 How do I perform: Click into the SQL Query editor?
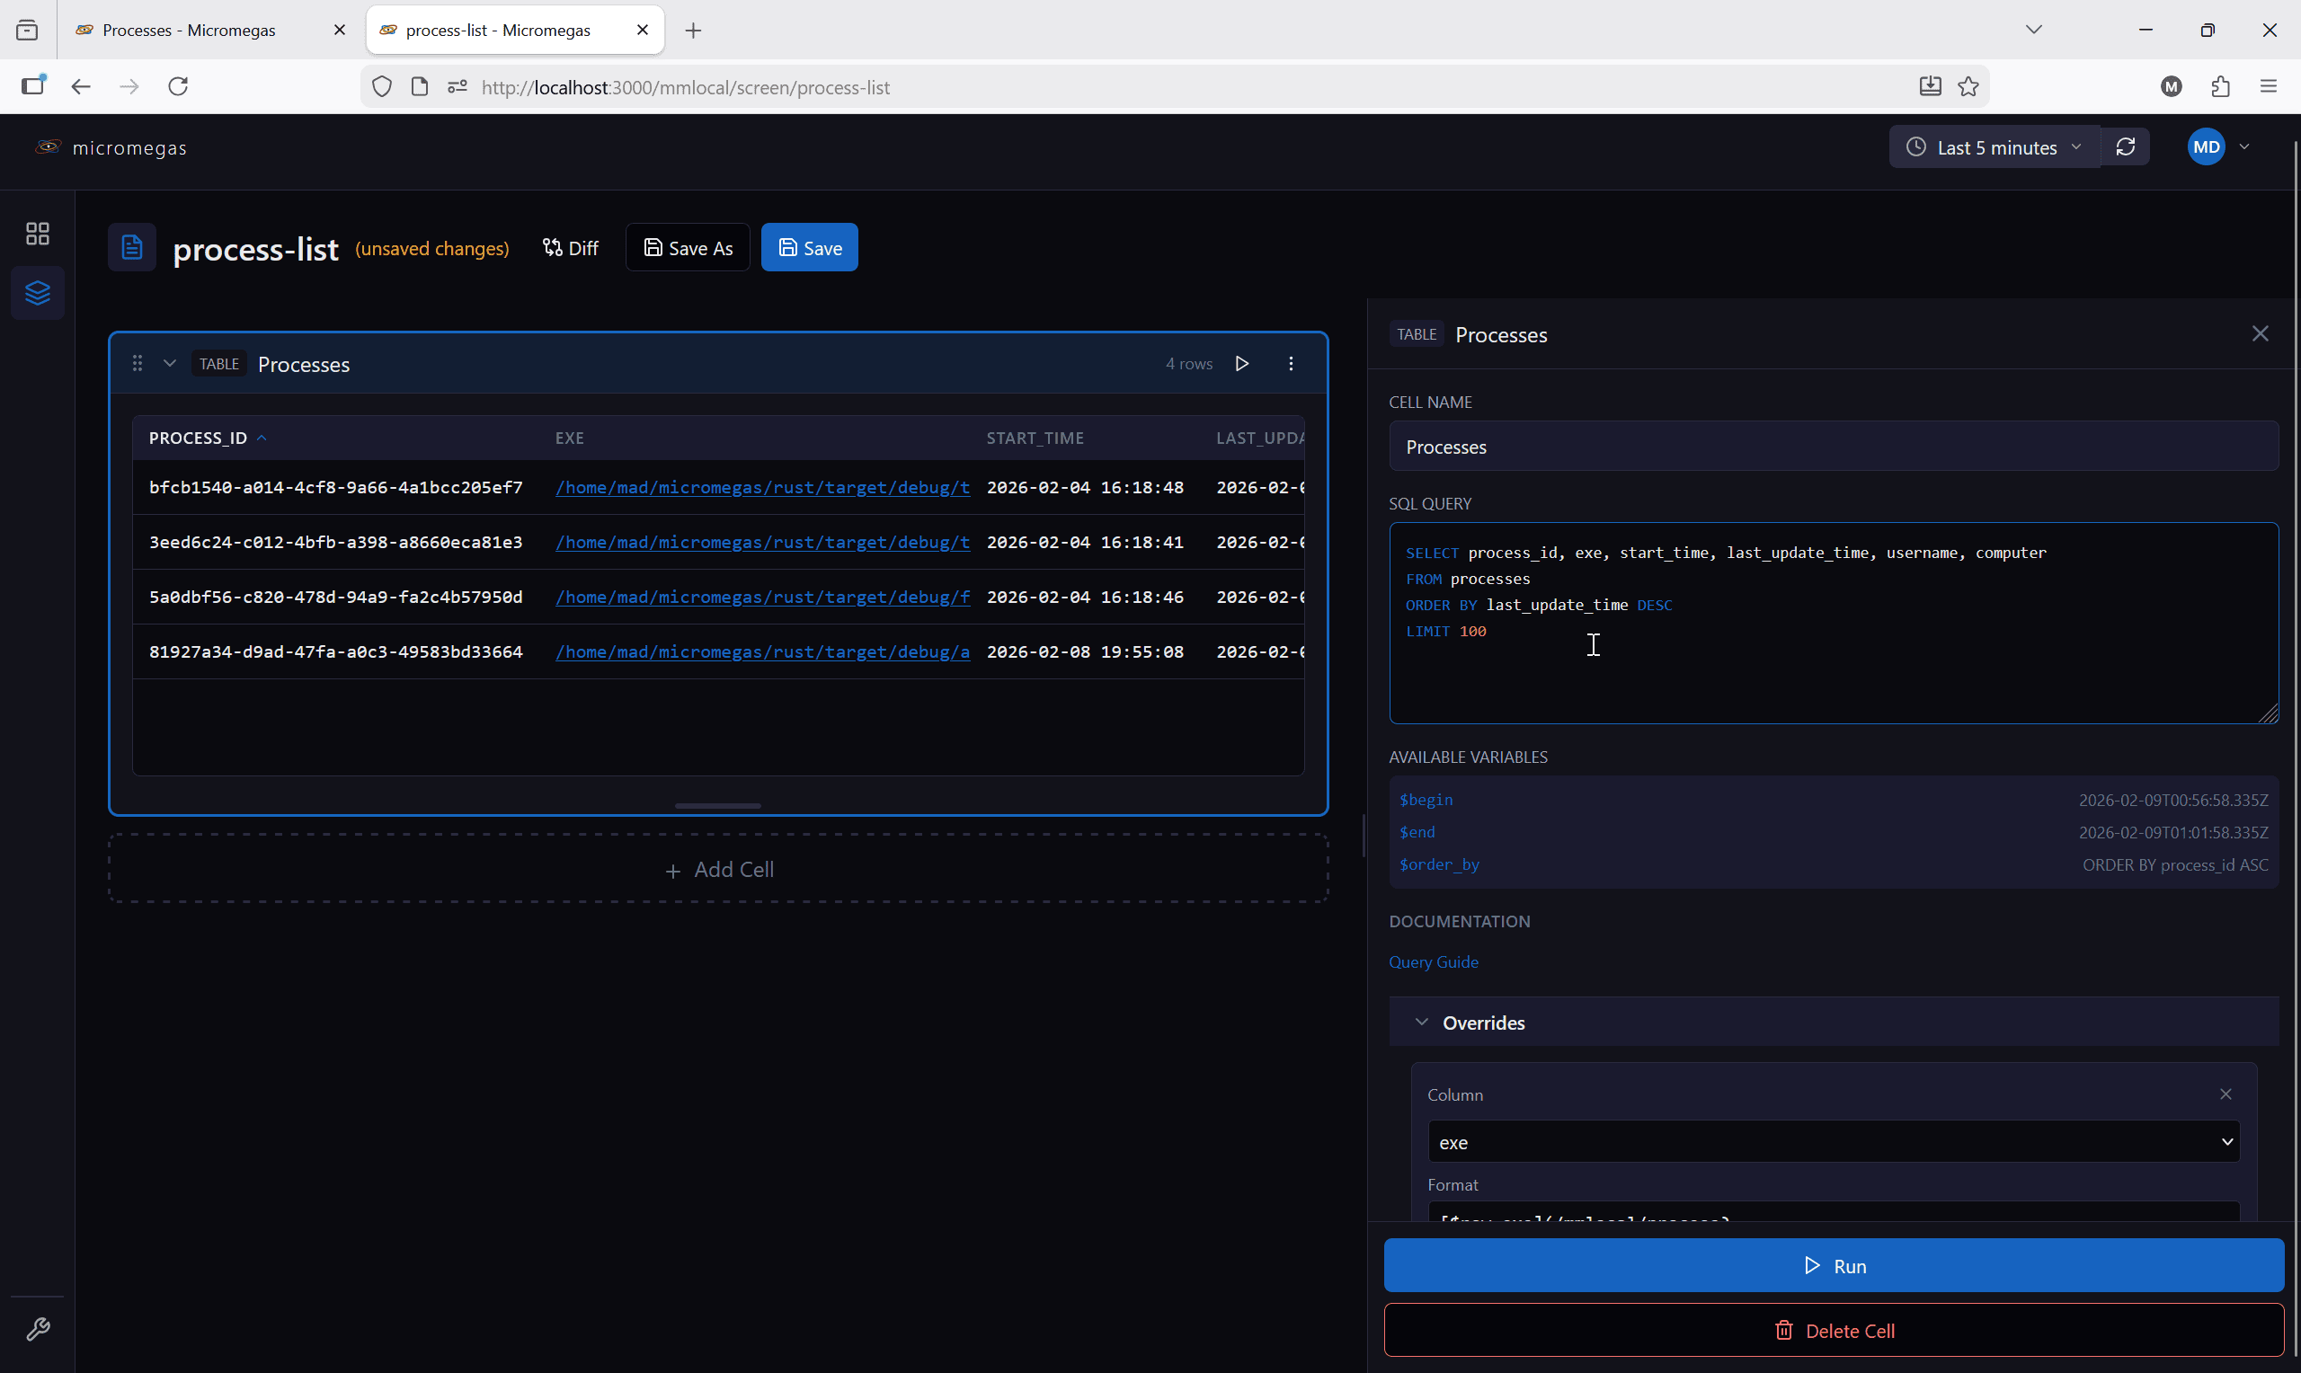(1834, 624)
